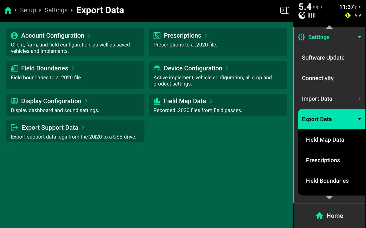Open Account Configuration chevron arrow
The height and width of the screenshot is (228, 366).
[x=89, y=36]
